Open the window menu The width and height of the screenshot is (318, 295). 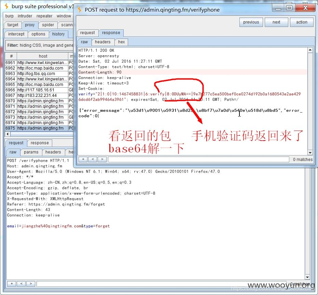(x=64, y=16)
